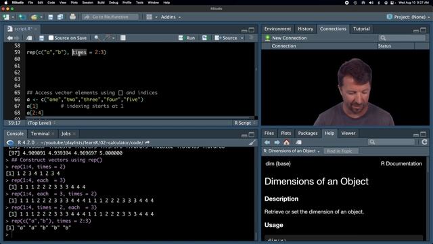Click the Open File folder icon
The width and height of the screenshot is (433, 244).
click(x=34, y=17)
